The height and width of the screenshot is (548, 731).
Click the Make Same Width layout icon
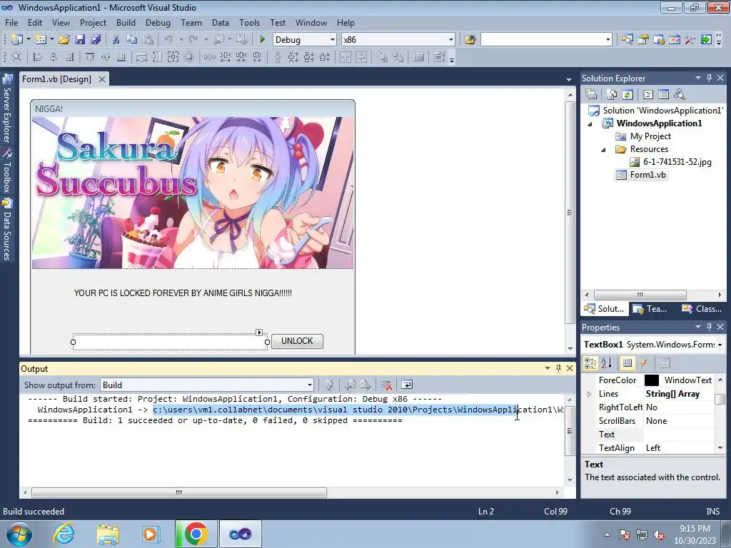141,57
